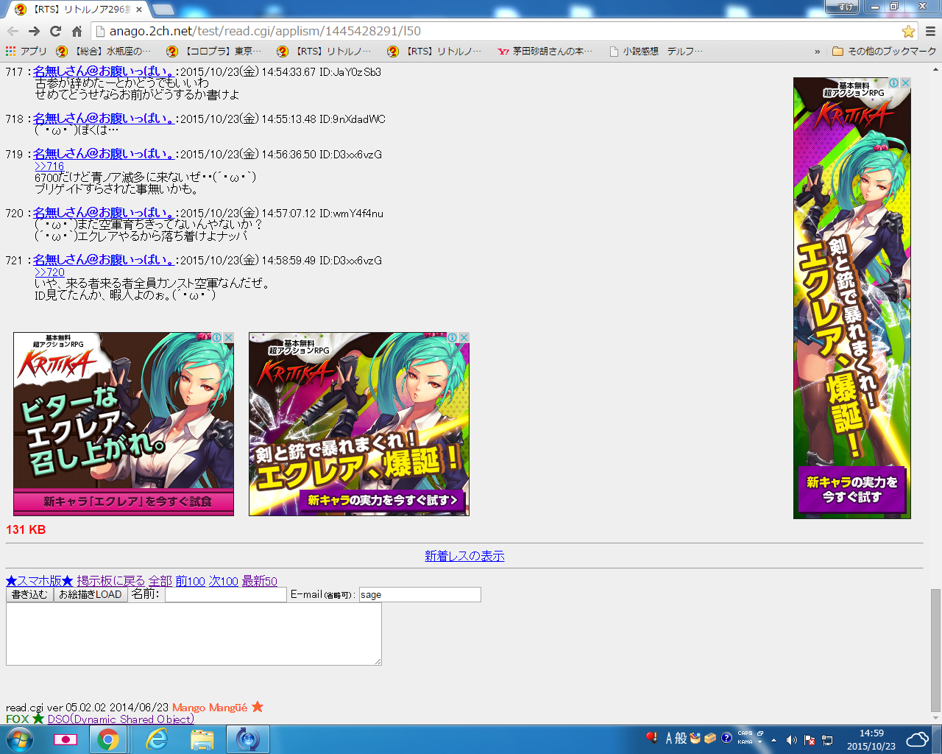
Task: Close the left Kritika ad with X
Action: point(228,337)
